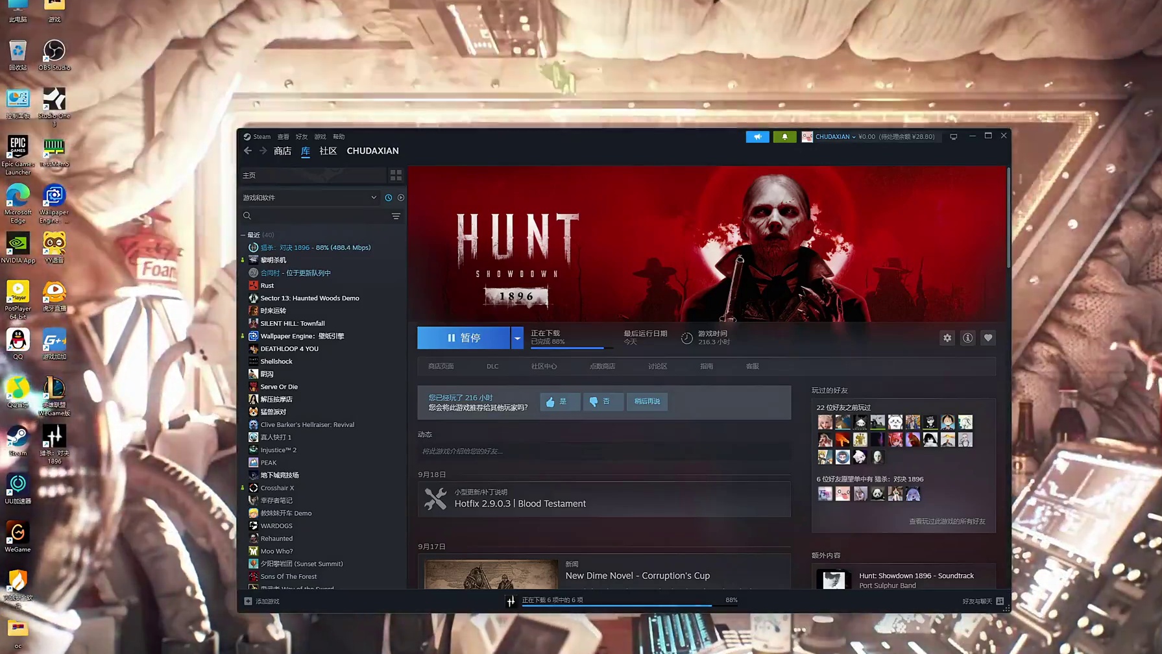The width and height of the screenshot is (1162, 654).
Task: Show Hunt game info panel
Action: (967, 338)
